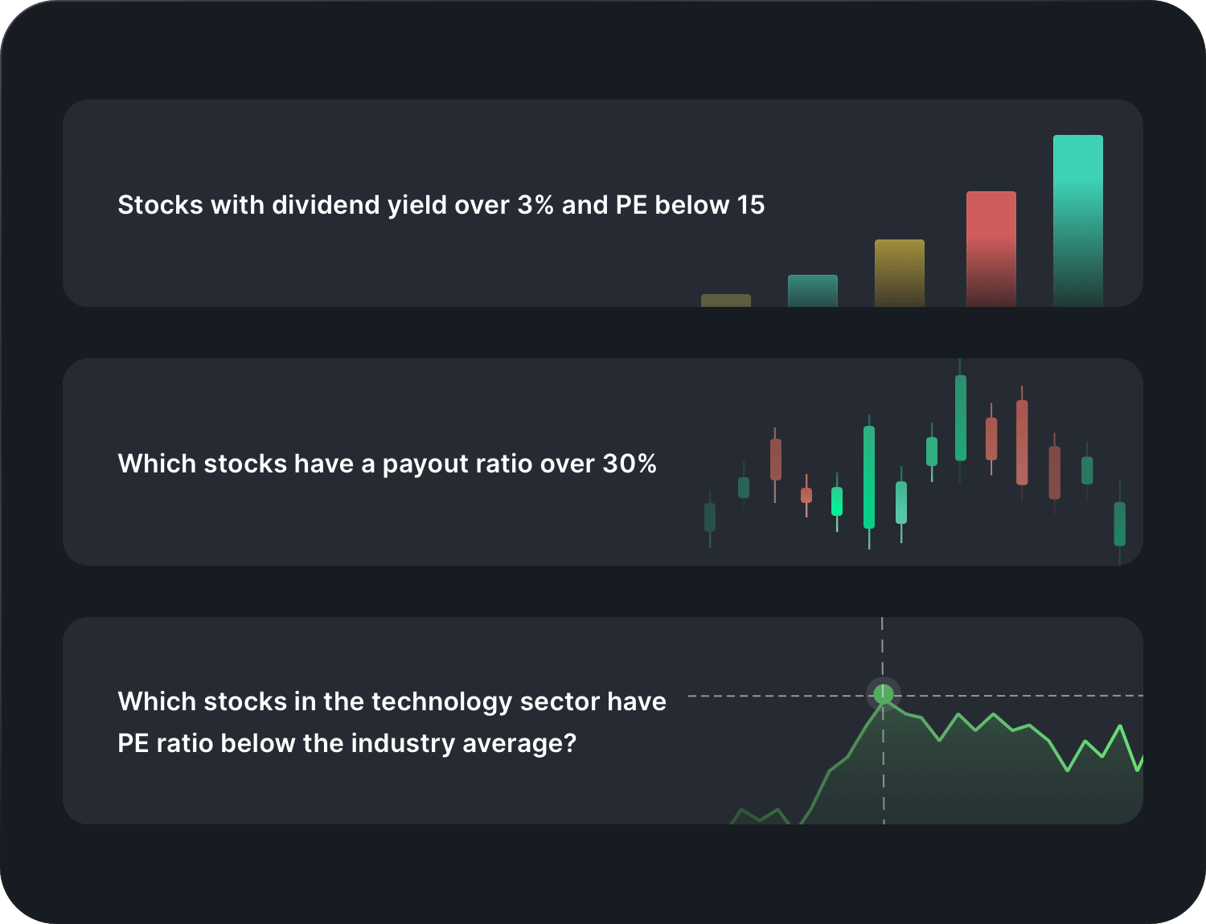
Task: Select the highlighted green data point marker
Action: (884, 695)
